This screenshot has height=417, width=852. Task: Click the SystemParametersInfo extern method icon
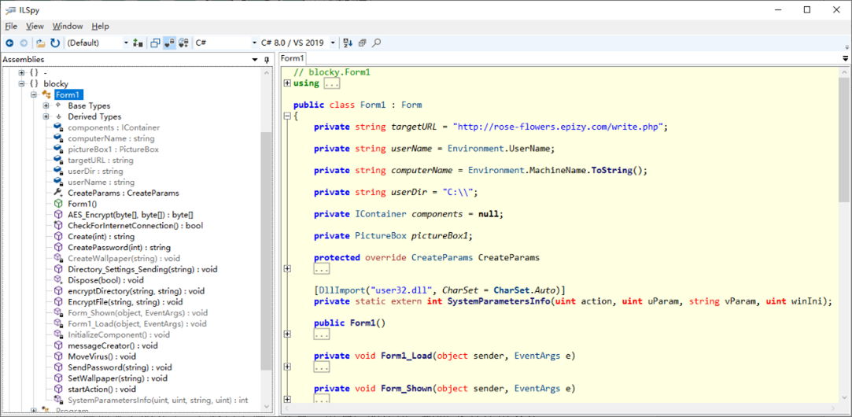click(59, 400)
